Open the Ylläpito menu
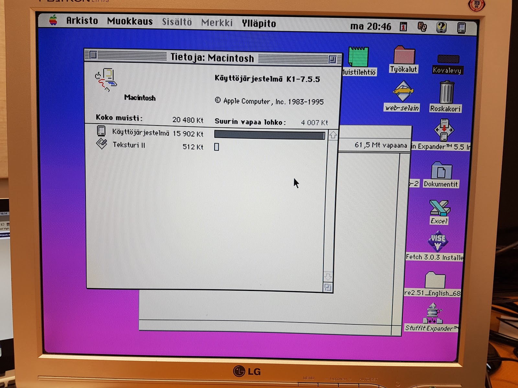 coord(259,23)
